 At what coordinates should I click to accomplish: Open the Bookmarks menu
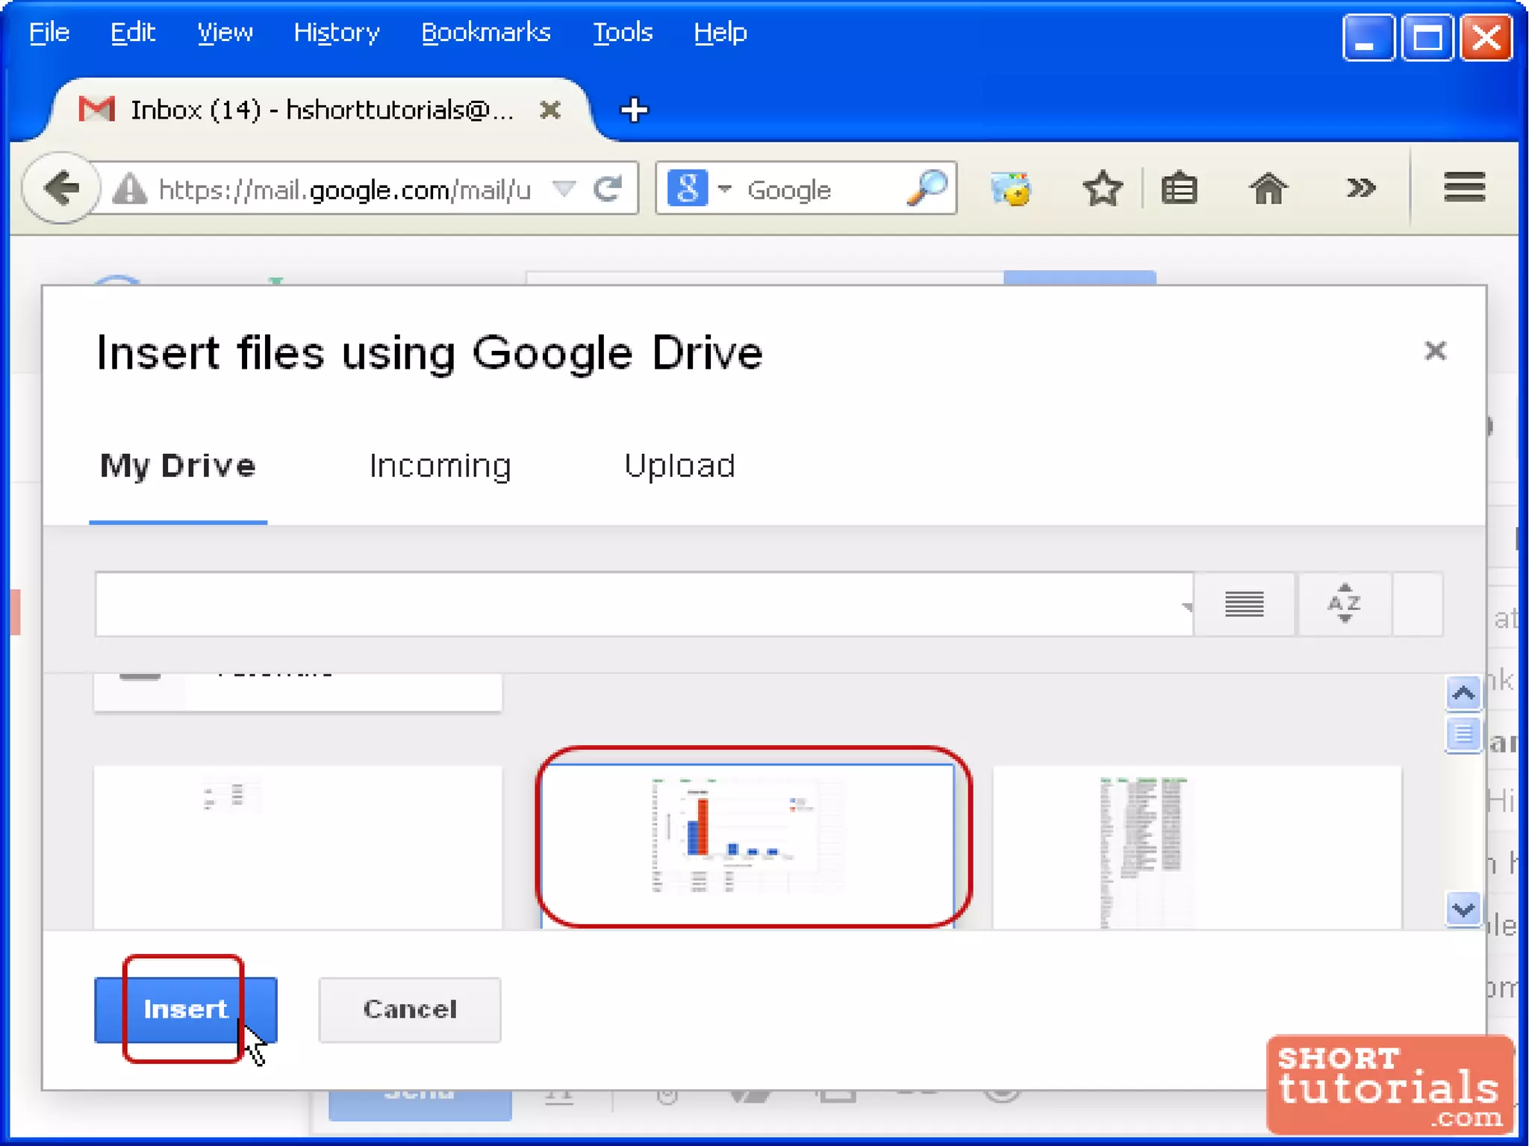pos(485,33)
